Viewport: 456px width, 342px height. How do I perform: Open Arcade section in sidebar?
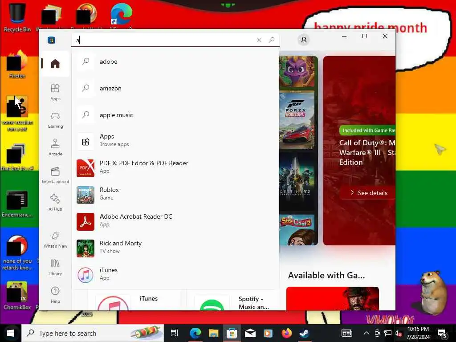point(55,147)
